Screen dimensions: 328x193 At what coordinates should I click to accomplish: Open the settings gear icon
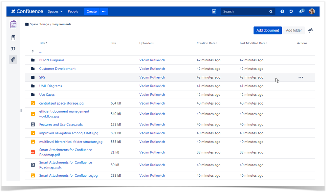point(291,11)
